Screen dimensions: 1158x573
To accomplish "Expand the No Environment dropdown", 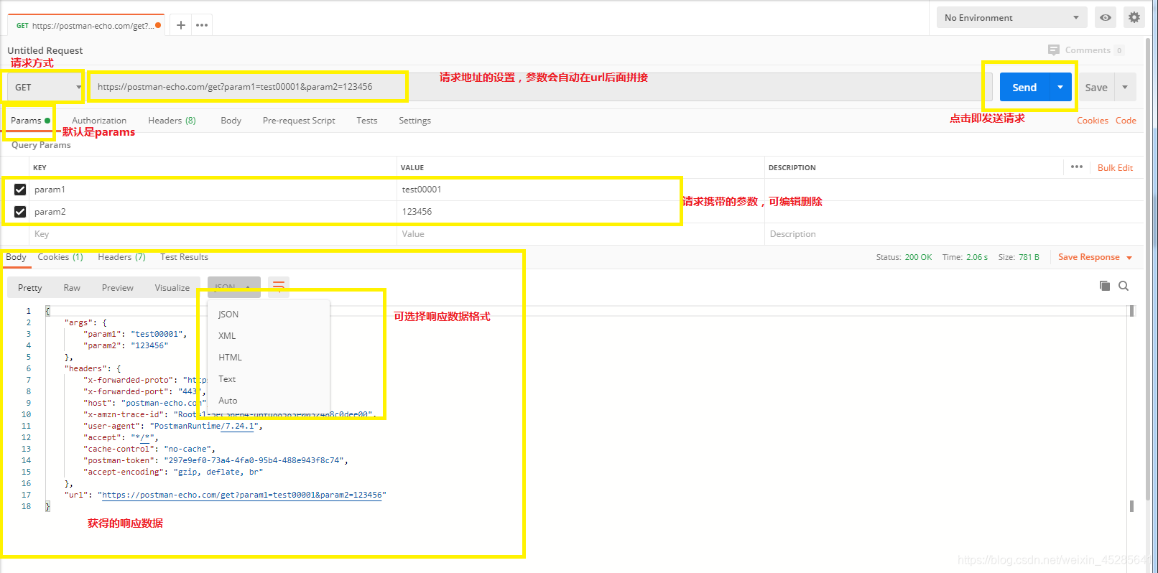I will (x=1011, y=17).
